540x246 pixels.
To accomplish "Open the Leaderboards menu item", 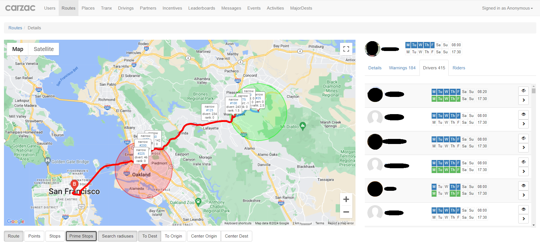I will tap(201, 8).
